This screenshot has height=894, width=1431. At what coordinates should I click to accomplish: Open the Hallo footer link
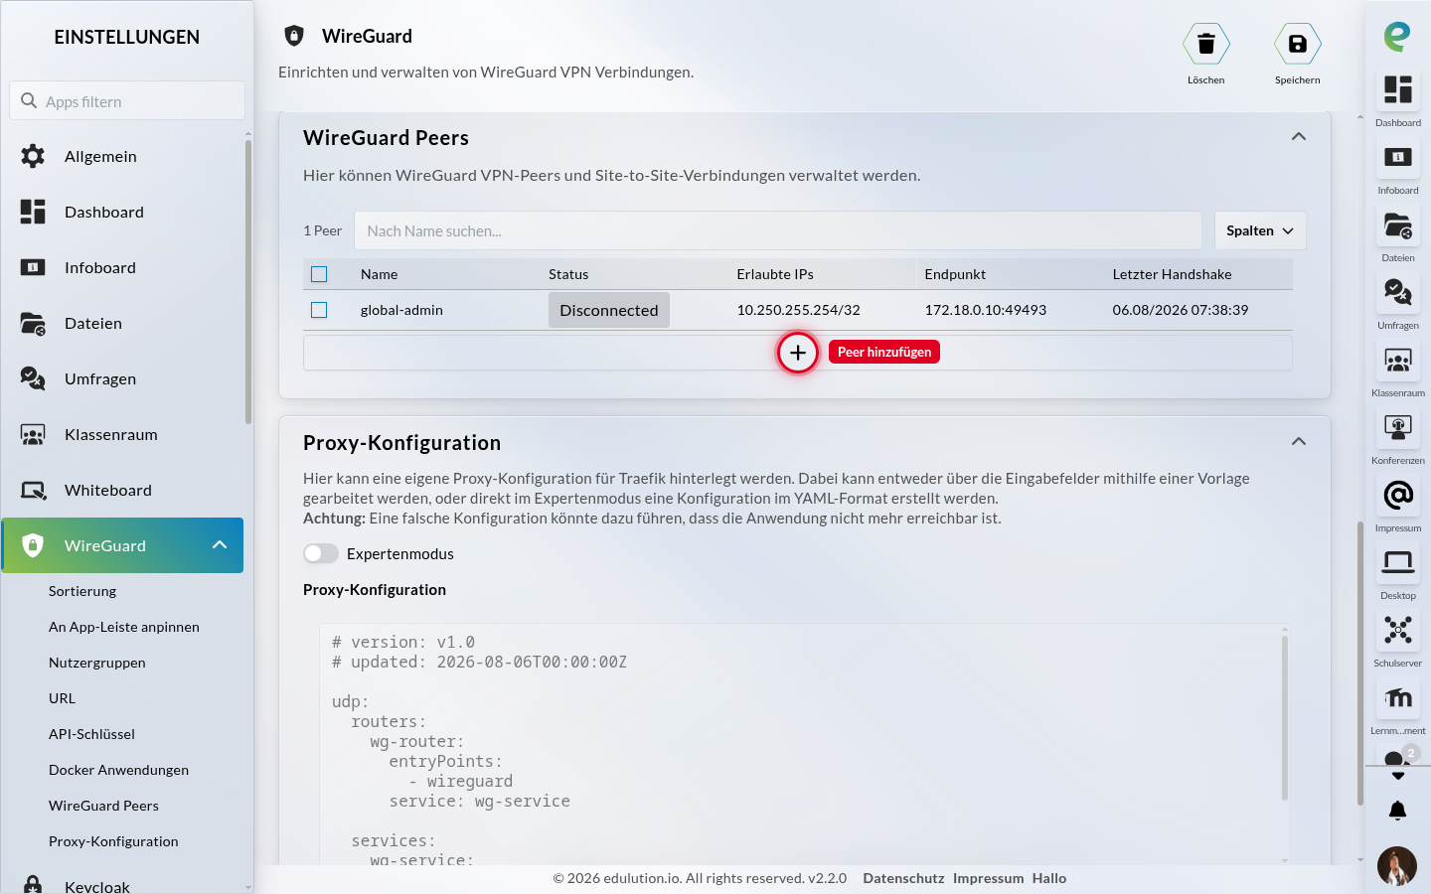(x=1049, y=878)
